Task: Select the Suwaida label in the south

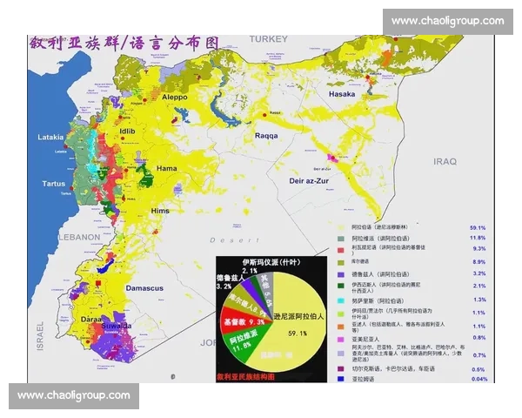Action: click(118, 325)
